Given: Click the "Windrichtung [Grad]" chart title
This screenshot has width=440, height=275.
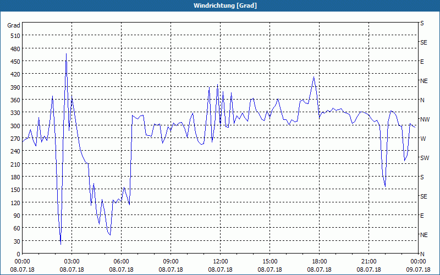Looking at the screenshot, I should (225, 5).
